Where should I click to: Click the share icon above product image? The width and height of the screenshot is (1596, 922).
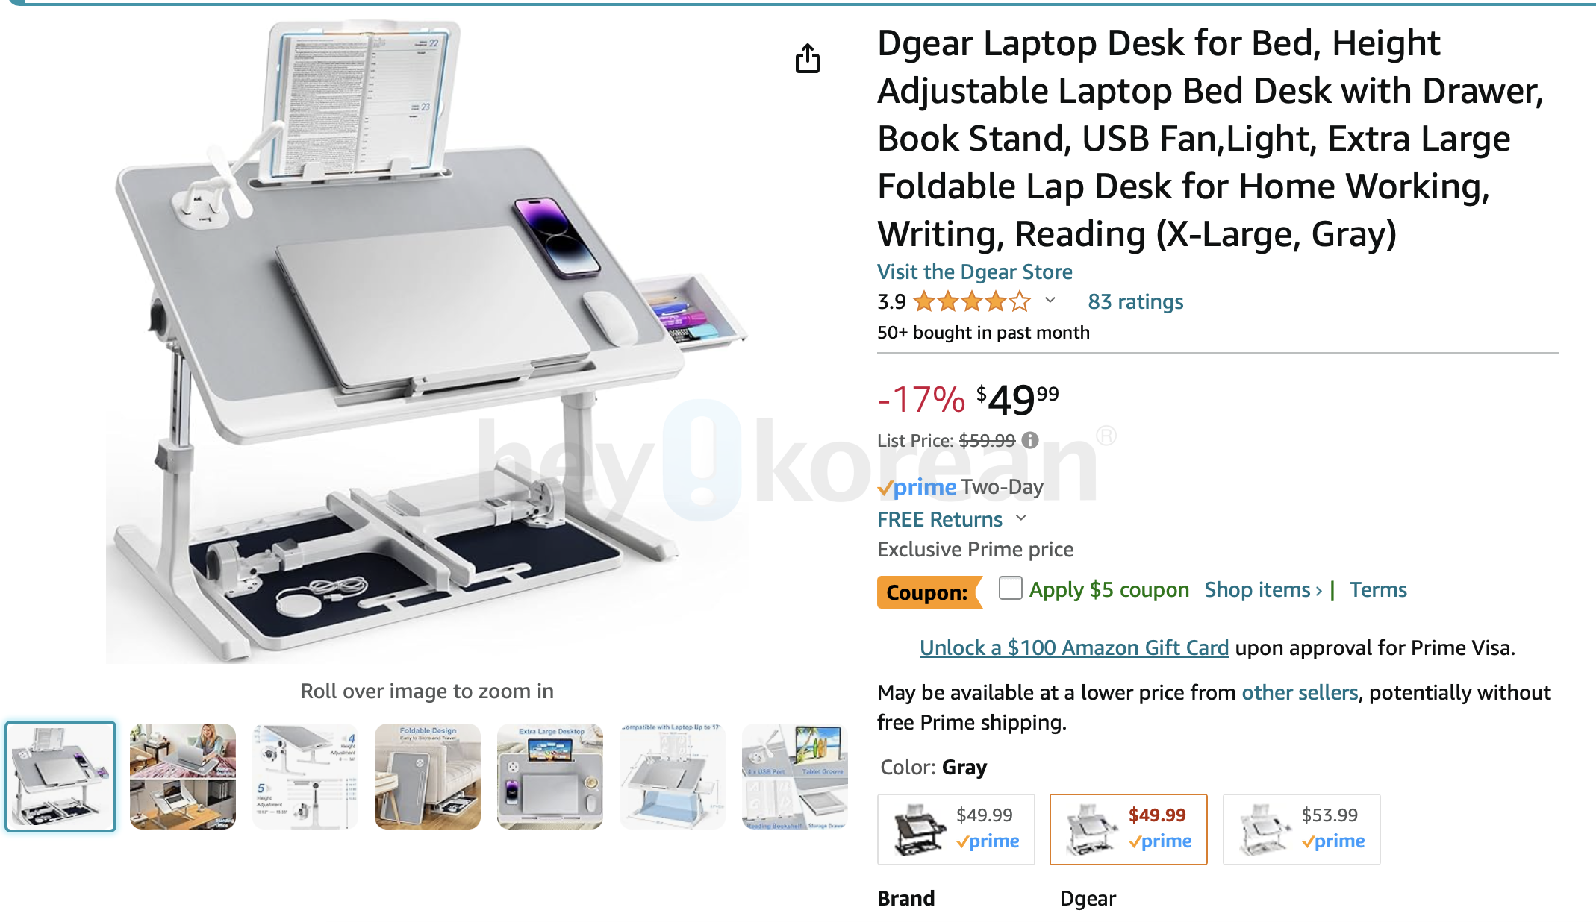pyautogui.click(x=807, y=58)
